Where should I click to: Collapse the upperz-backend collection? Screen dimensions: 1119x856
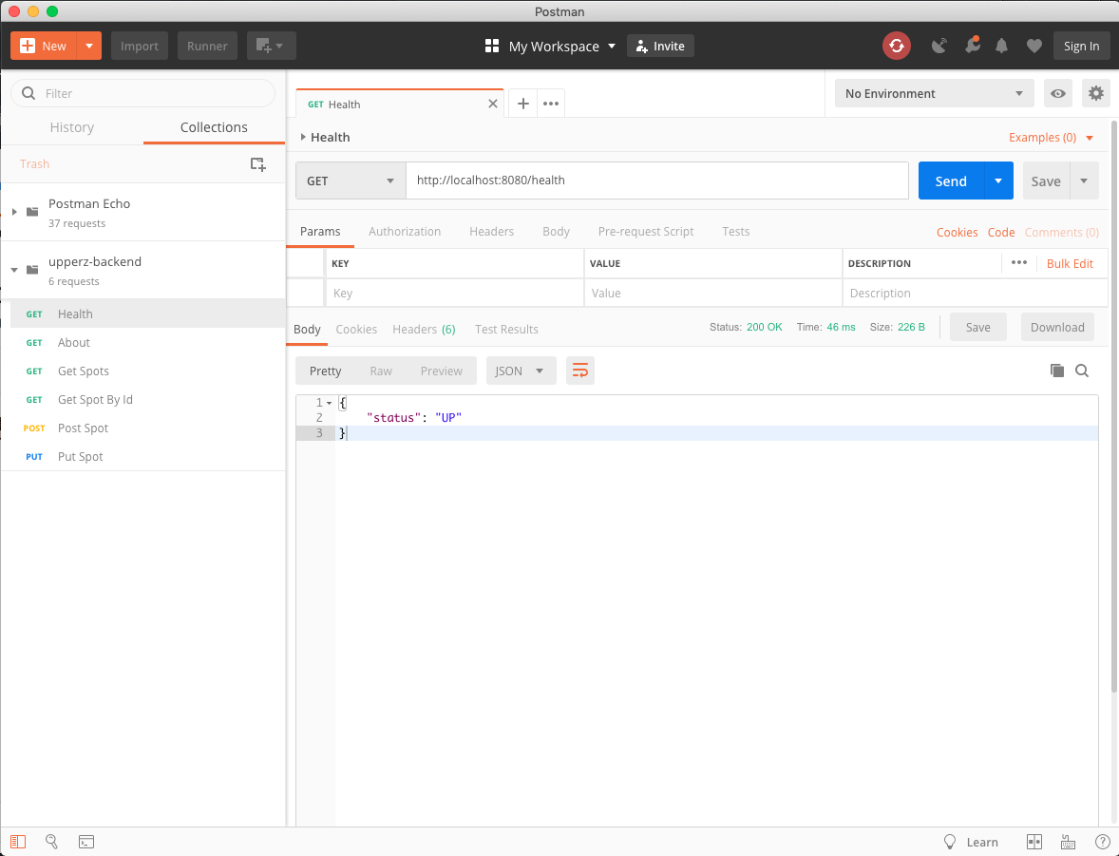coord(14,270)
